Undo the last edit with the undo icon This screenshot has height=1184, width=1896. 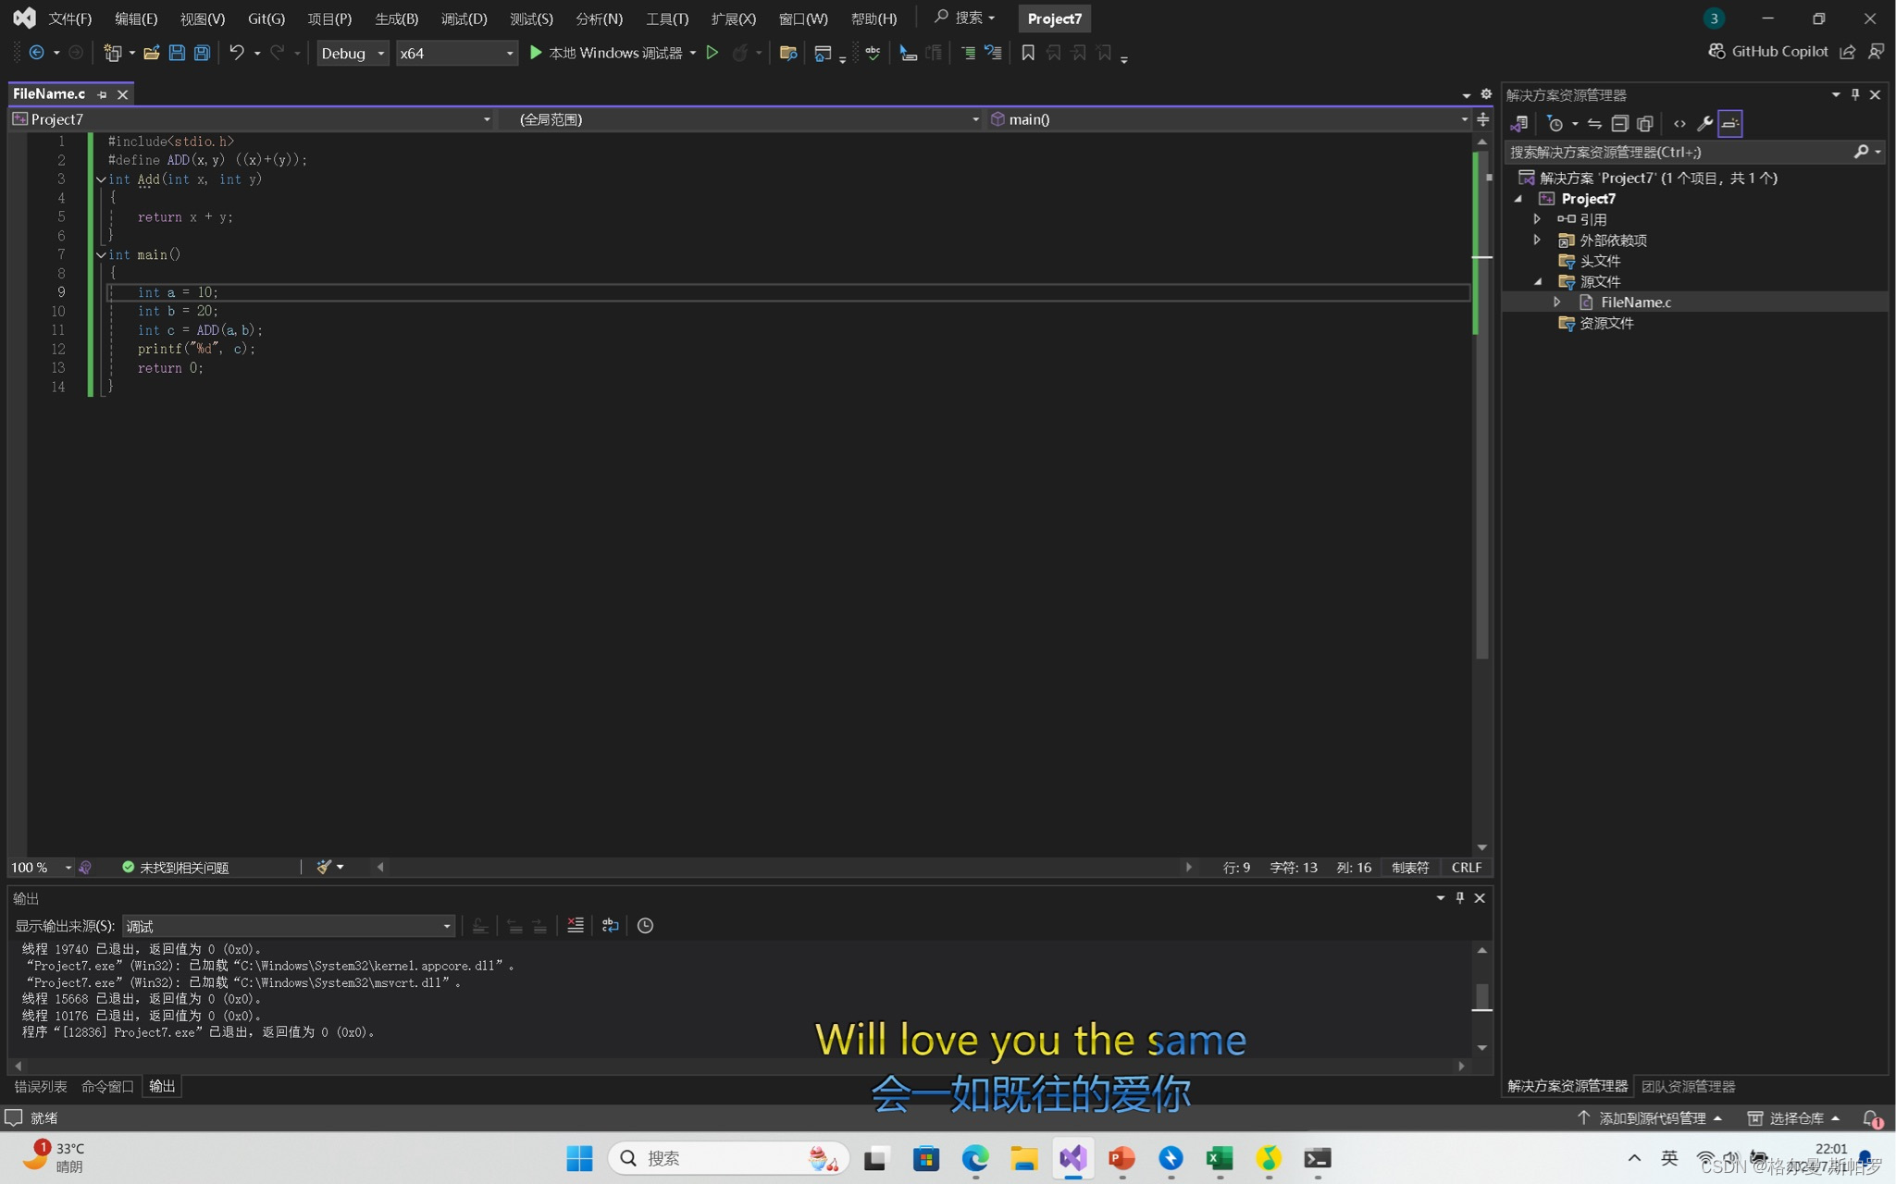coord(237,53)
